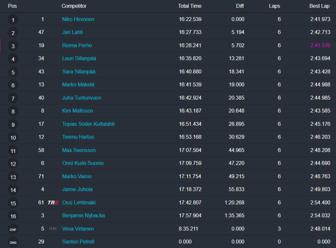Click the Benjamin Nybacka competitor link
Image resolution: width=336 pixels, height=248 pixels.
83,216
